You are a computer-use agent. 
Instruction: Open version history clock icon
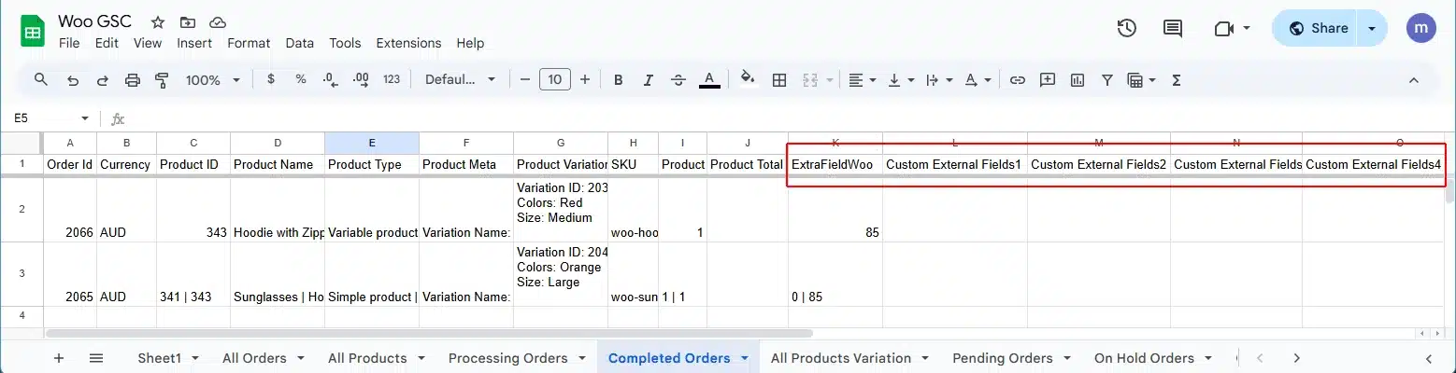[1126, 28]
